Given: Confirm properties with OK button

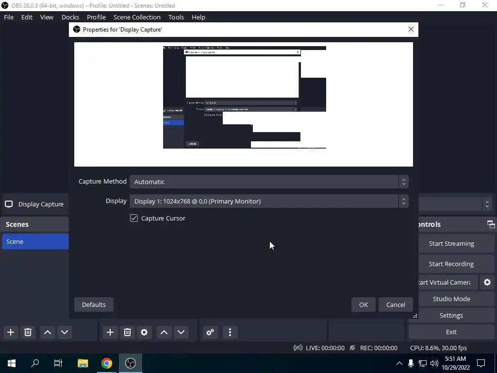Looking at the screenshot, I should point(364,305).
